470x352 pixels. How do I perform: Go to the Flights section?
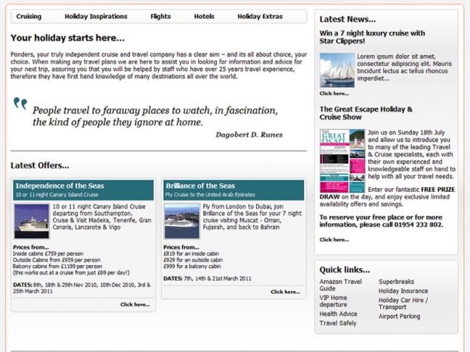click(161, 17)
